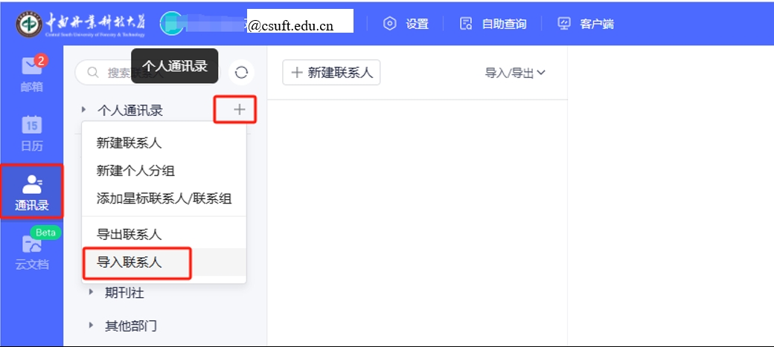Expand the 期刊社 department node
Viewport: 774px width, 347px height.
[92, 292]
